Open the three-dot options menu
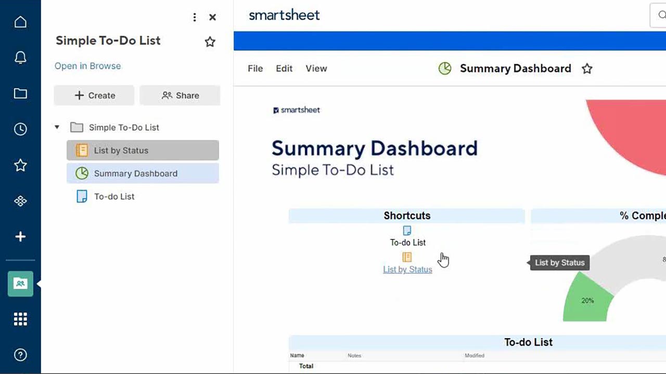 tap(195, 17)
